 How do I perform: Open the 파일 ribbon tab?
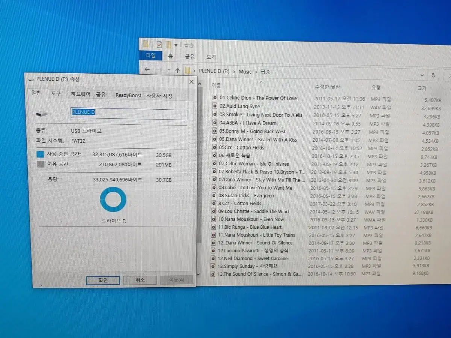coord(150,55)
